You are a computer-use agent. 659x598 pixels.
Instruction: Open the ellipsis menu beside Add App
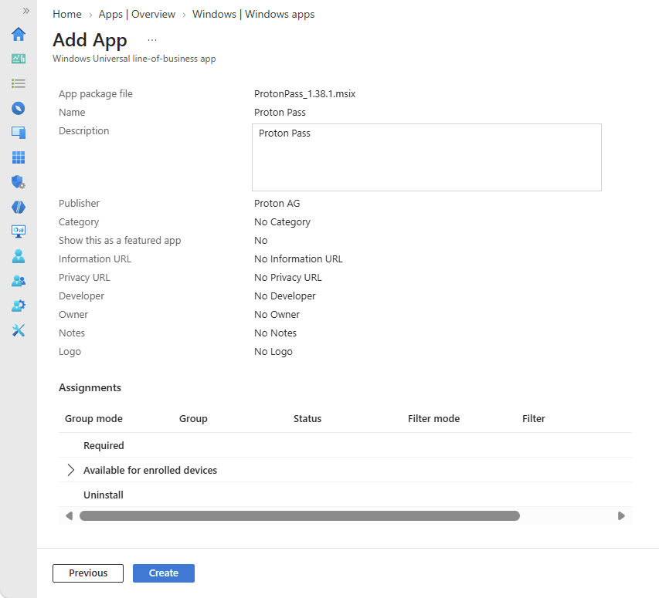click(x=152, y=40)
